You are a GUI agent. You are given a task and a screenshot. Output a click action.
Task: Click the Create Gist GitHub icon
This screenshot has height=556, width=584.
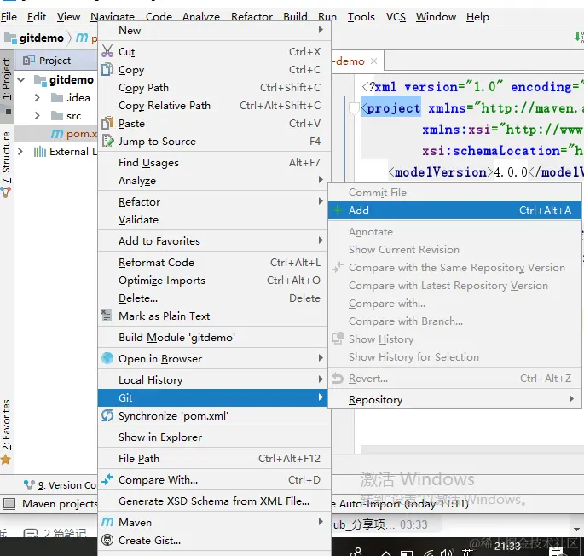(x=107, y=540)
